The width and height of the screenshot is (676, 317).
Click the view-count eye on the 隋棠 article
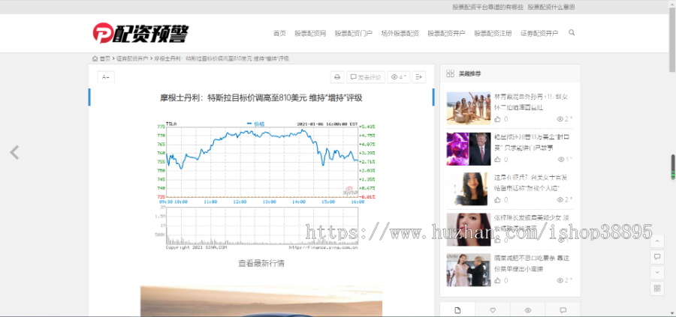coord(560,280)
